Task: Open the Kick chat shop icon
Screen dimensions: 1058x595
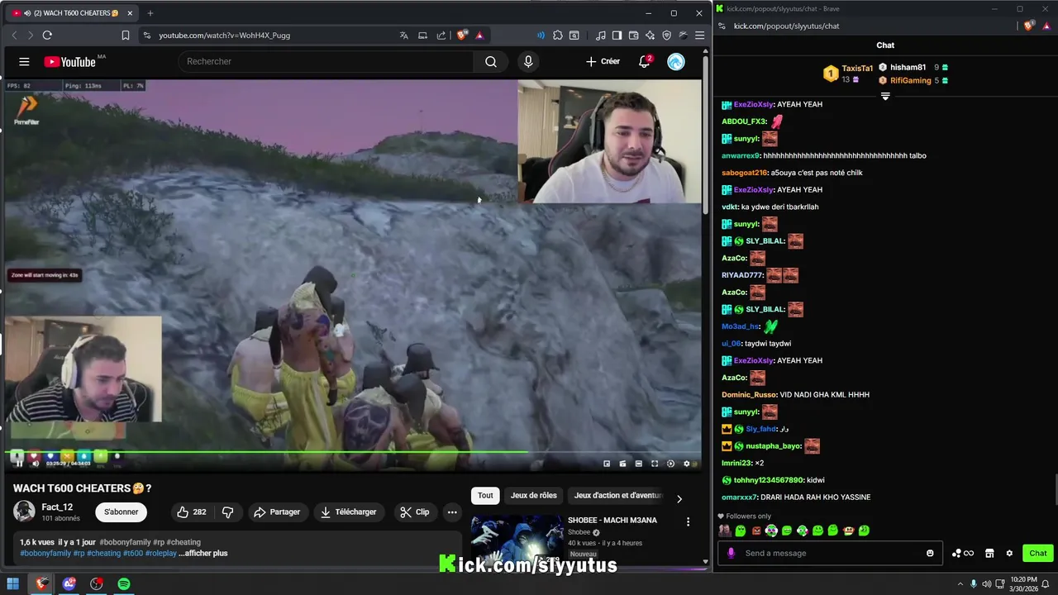Action: click(x=990, y=554)
